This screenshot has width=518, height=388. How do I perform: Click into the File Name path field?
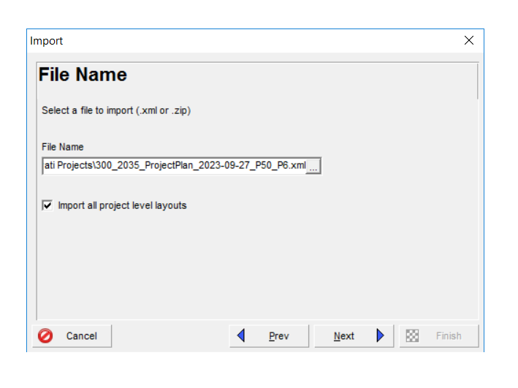coord(175,166)
